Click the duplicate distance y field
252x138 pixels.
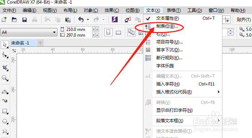point(249,35)
